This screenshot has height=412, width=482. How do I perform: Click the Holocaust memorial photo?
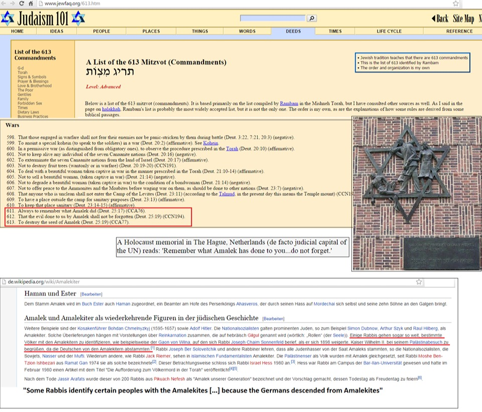417,193
